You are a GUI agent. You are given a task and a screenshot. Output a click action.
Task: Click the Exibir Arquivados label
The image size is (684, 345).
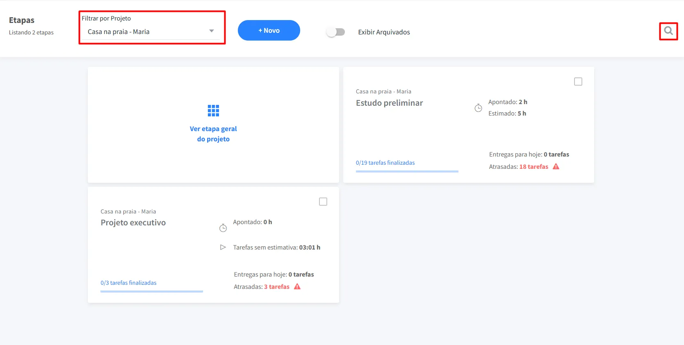(x=384, y=32)
